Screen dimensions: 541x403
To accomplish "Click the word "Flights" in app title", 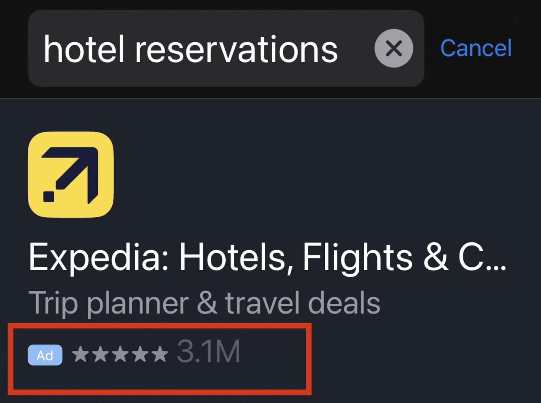I will click(357, 257).
